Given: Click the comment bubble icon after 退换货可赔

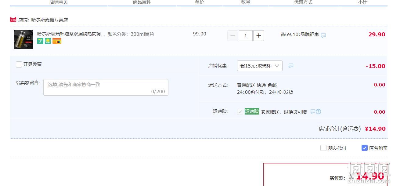Looking at the screenshot, I should (x=312, y=111).
